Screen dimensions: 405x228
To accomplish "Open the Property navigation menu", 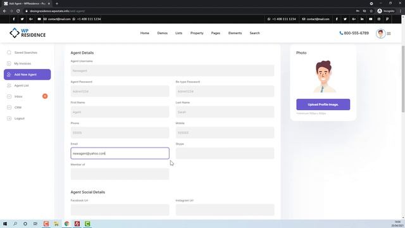I will (197, 33).
